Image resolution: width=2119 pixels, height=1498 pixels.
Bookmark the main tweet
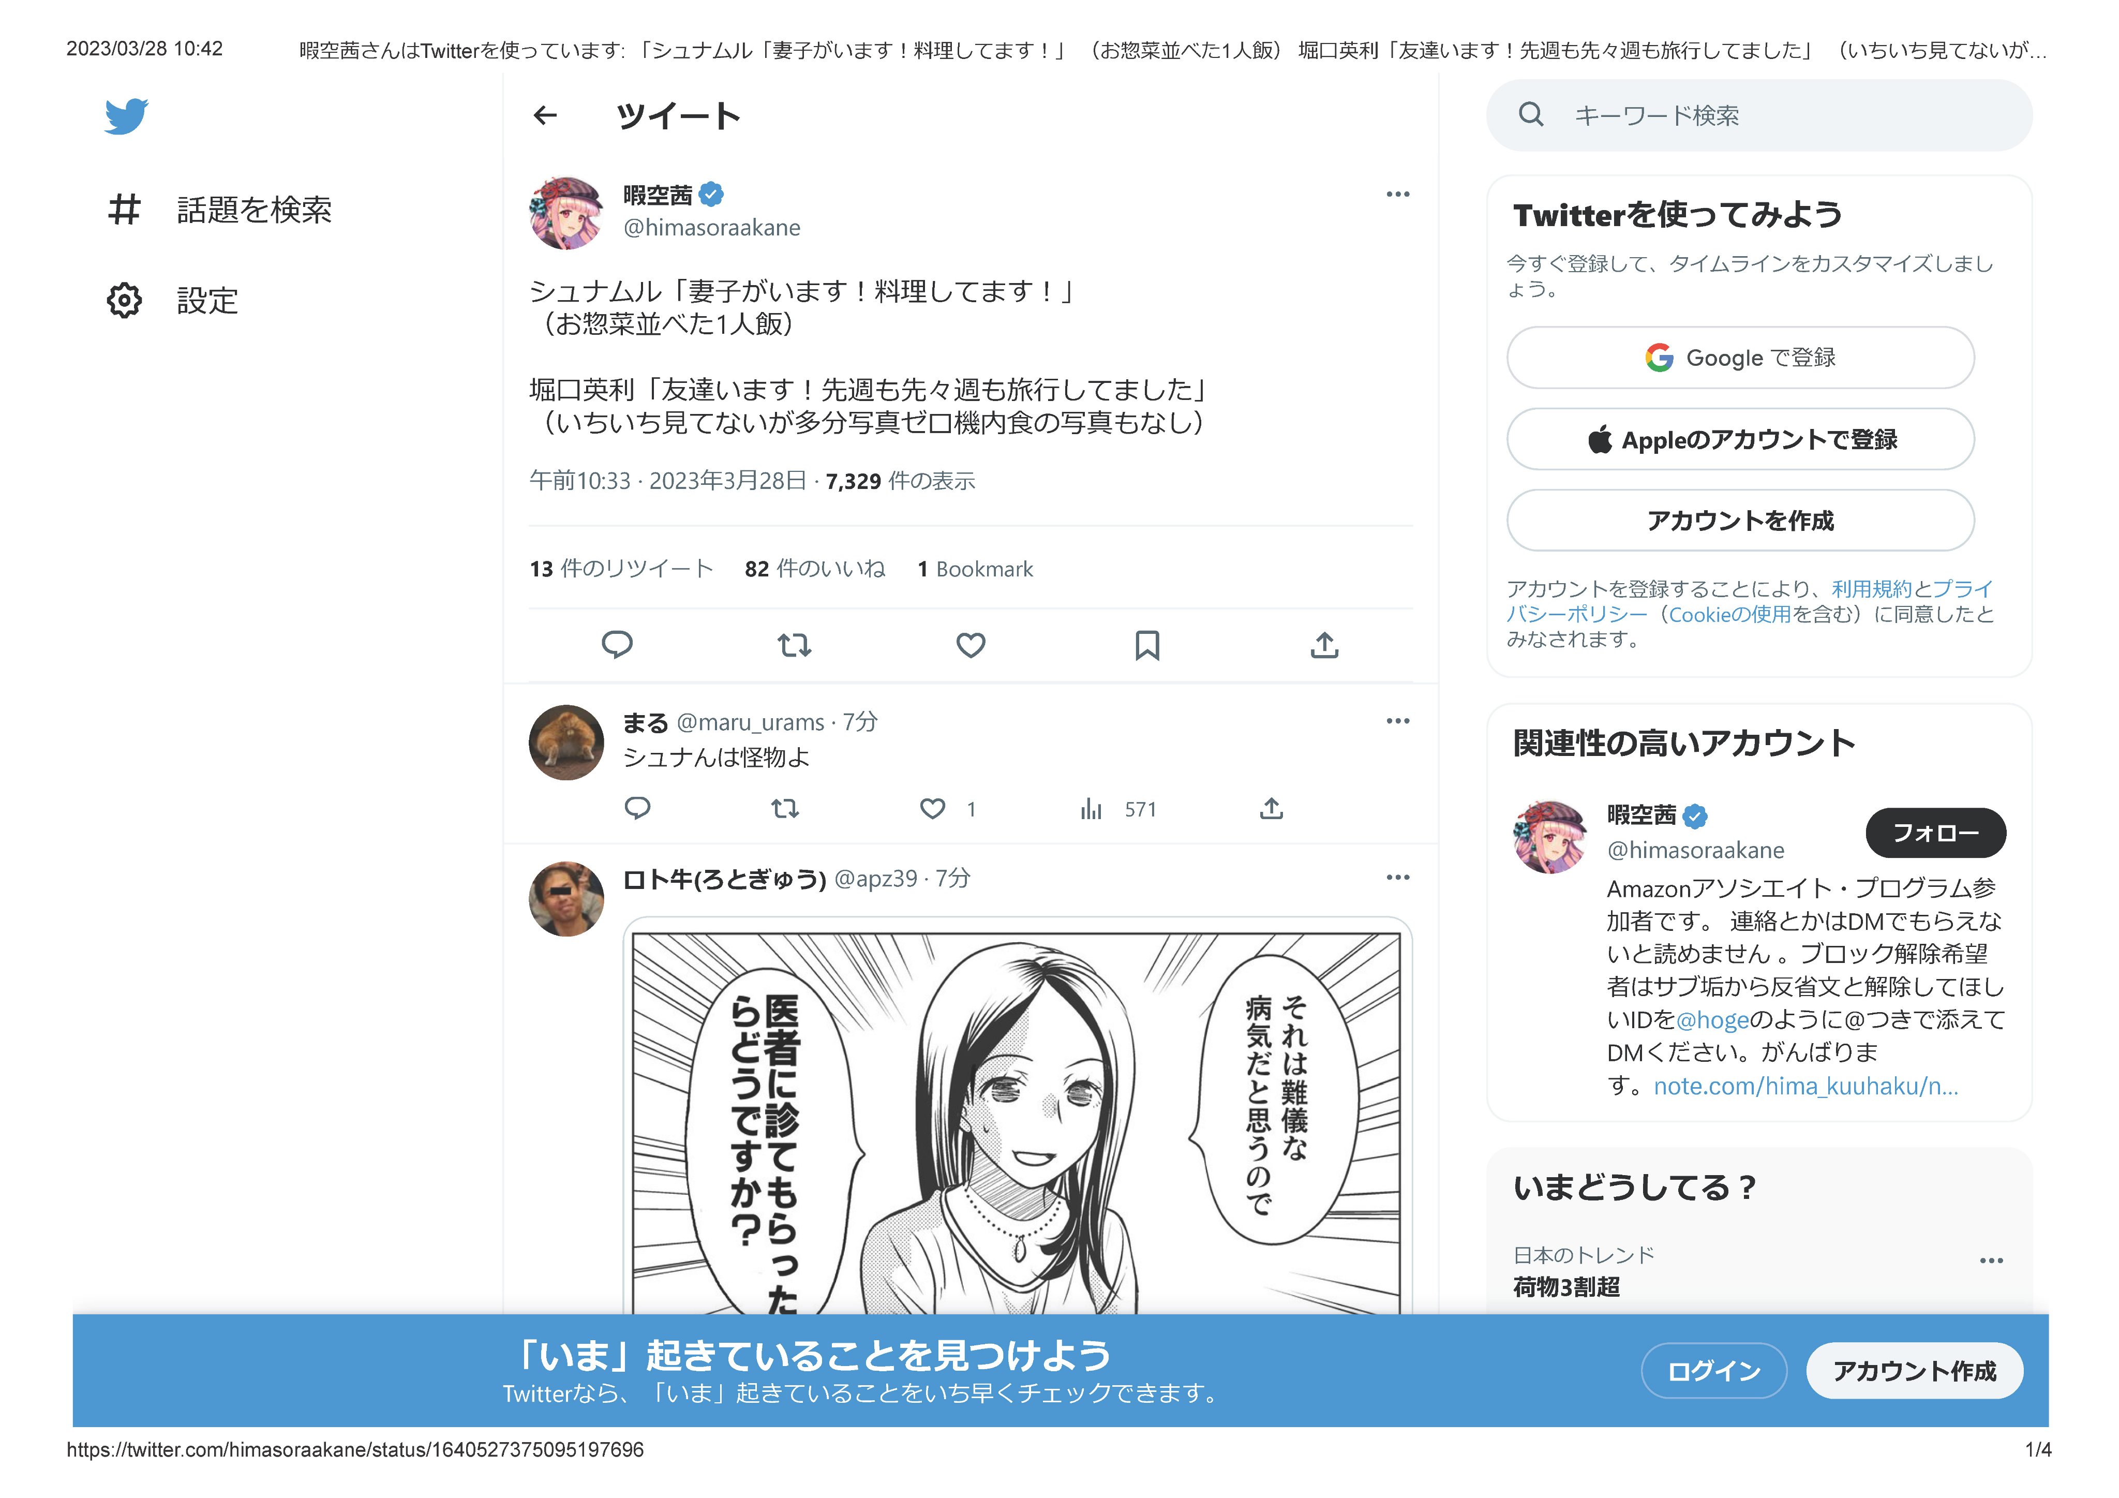[x=1147, y=644]
